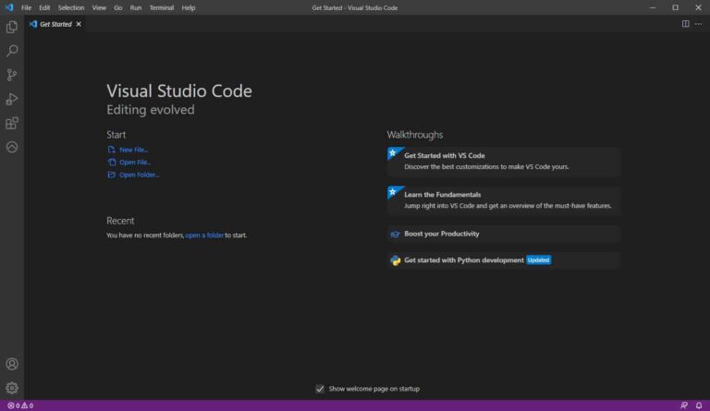Viewport: 710px width, 411px height.
Task: Open the Run and Debug view icon
Action: tap(12, 99)
